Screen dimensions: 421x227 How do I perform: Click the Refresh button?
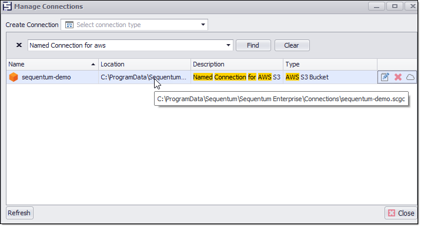(19, 213)
